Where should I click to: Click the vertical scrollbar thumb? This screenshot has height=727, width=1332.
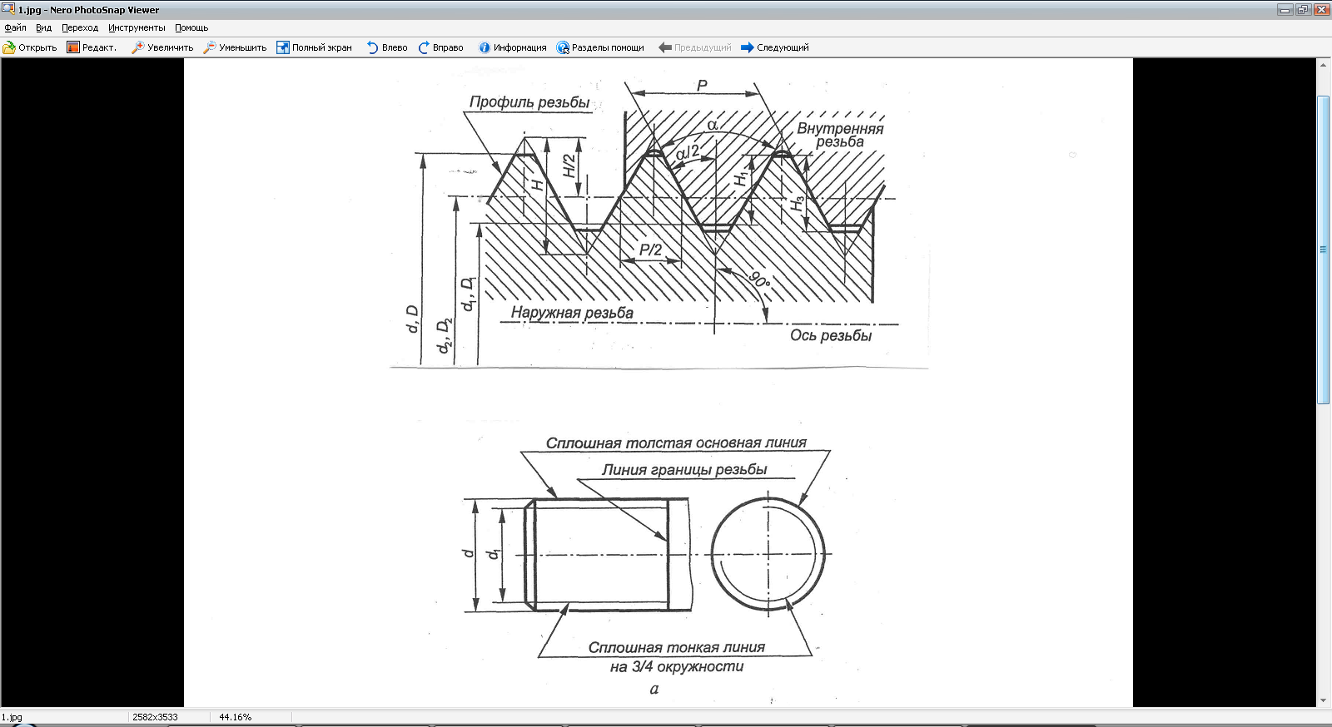tap(1323, 250)
